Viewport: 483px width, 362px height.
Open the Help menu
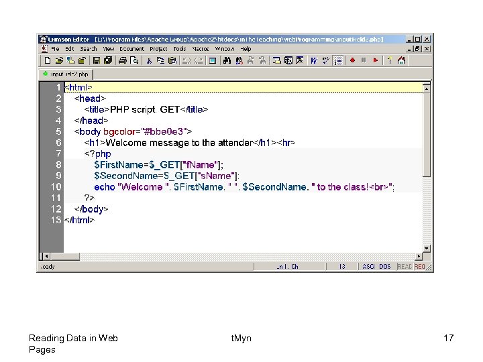[x=246, y=49]
